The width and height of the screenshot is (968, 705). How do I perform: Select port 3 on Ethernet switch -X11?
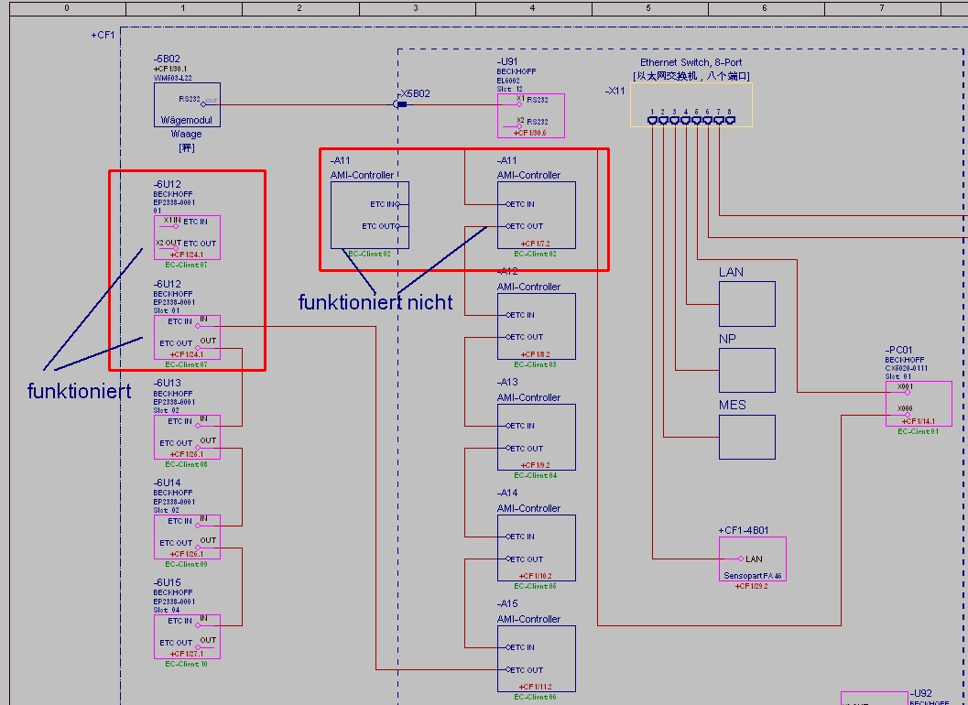point(675,120)
